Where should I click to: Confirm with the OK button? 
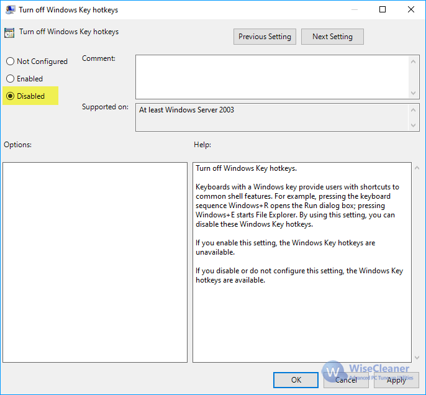[296, 380]
